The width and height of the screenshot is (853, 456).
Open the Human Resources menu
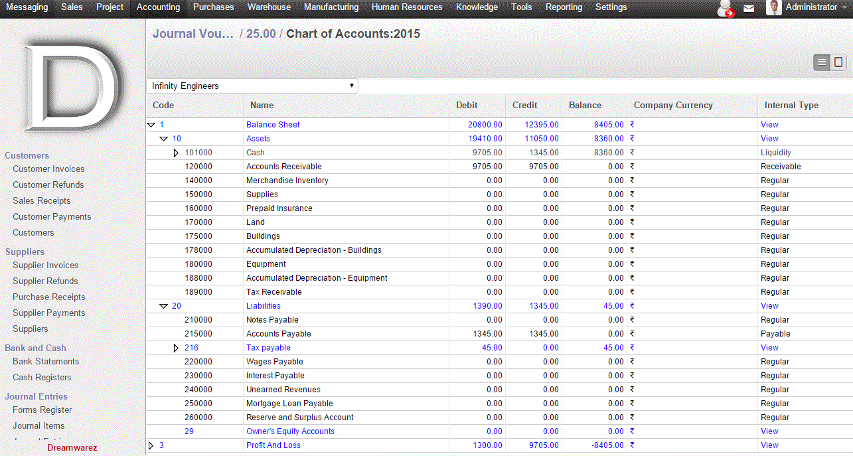(x=406, y=7)
